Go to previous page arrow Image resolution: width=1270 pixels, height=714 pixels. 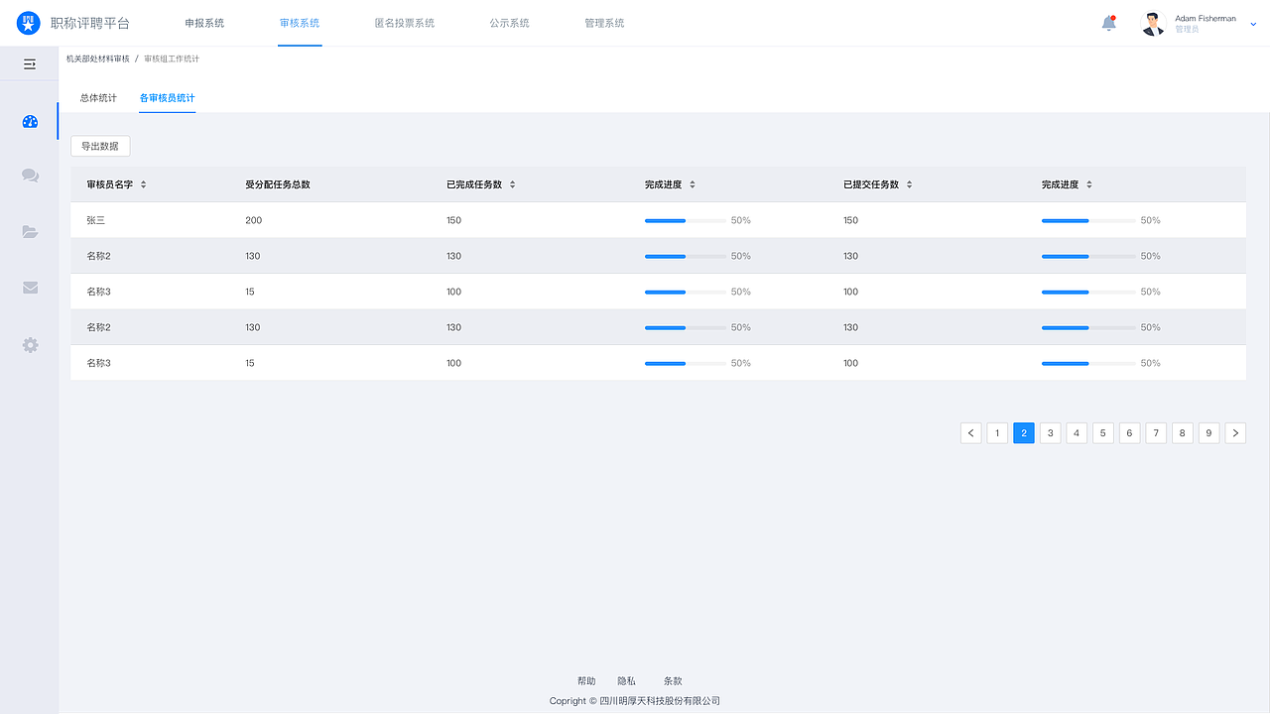(x=971, y=432)
